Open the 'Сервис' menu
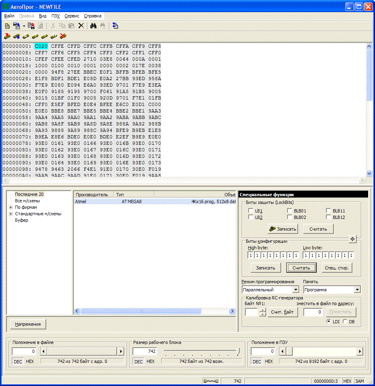 (x=72, y=16)
